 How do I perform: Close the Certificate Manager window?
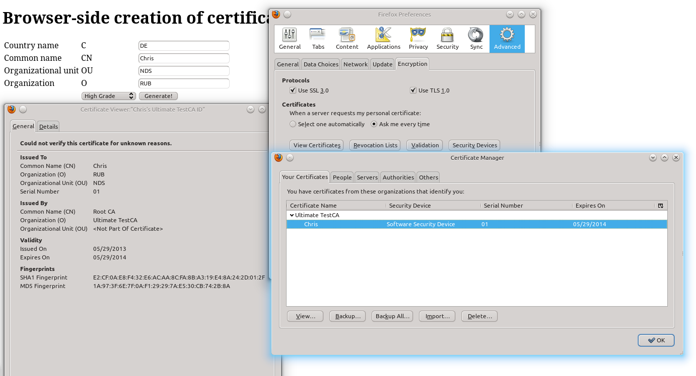tap(676, 157)
